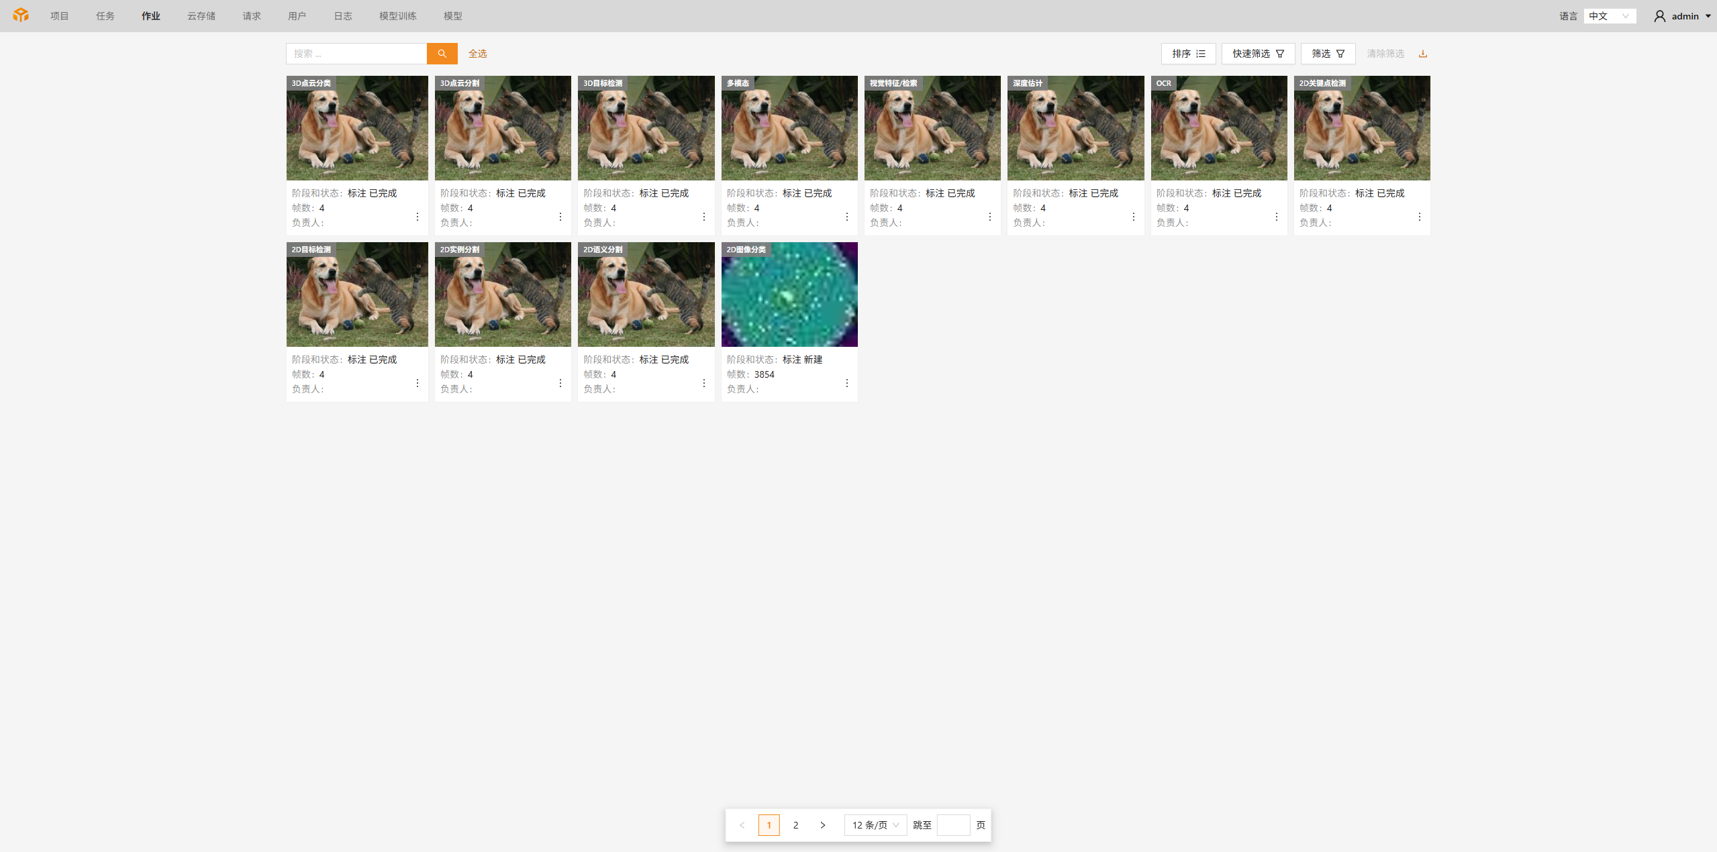Image resolution: width=1717 pixels, height=852 pixels.
Task: Click the 帧数 3854 value
Action: (764, 374)
